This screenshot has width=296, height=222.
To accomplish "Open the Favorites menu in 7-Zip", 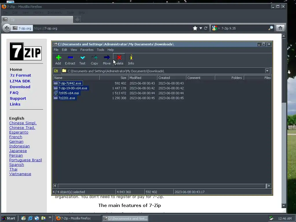I will click(87, 50).
